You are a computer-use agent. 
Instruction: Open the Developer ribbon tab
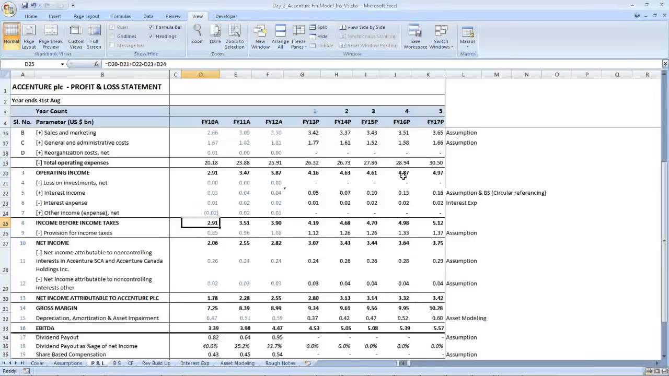click(x=226, y=16)
